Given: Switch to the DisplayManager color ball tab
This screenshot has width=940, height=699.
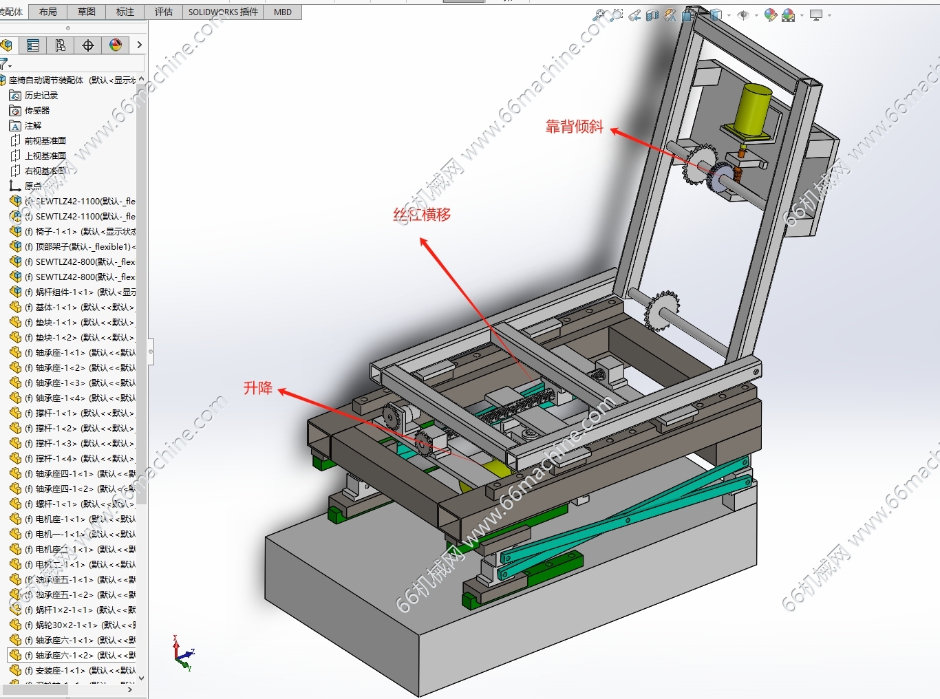Looking at the screenshot, I should tap(115, 45).
